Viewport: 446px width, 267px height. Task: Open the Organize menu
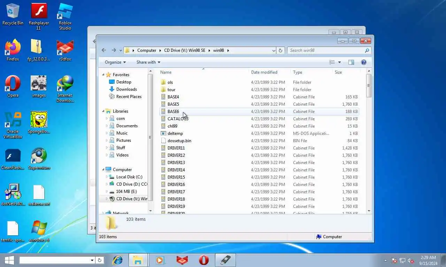tap(115, 62)
